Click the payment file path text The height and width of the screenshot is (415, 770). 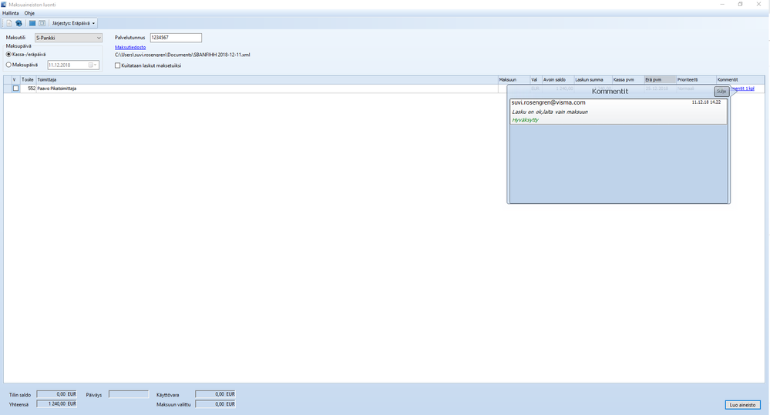tap(182, 55)
